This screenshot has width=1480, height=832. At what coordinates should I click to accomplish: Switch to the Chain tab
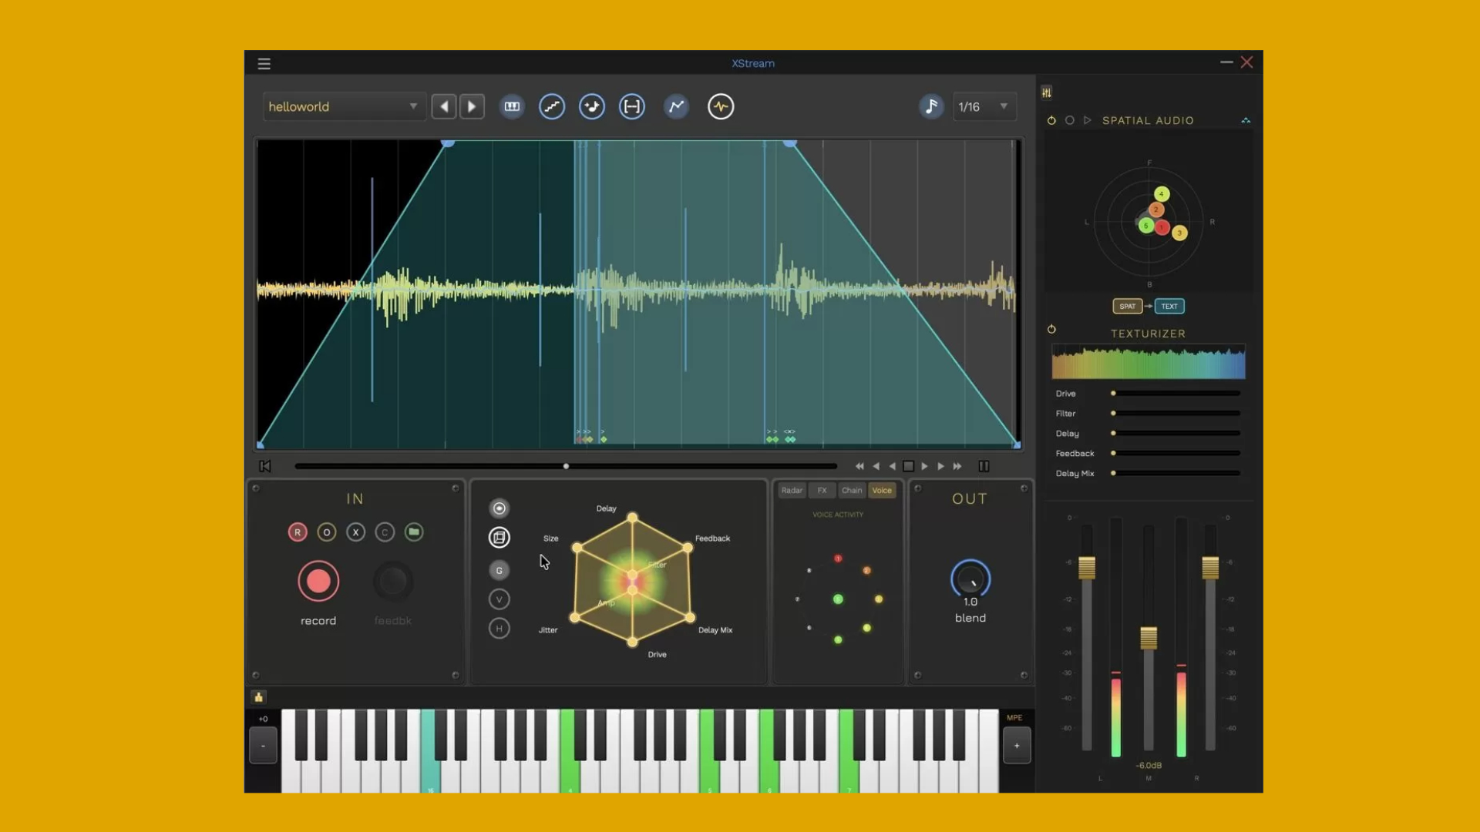(852, 491)
